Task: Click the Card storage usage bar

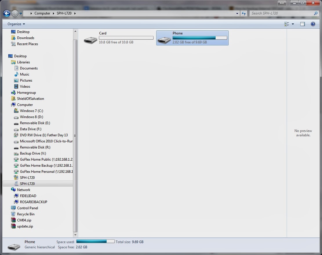Action: tap(126, 38)
